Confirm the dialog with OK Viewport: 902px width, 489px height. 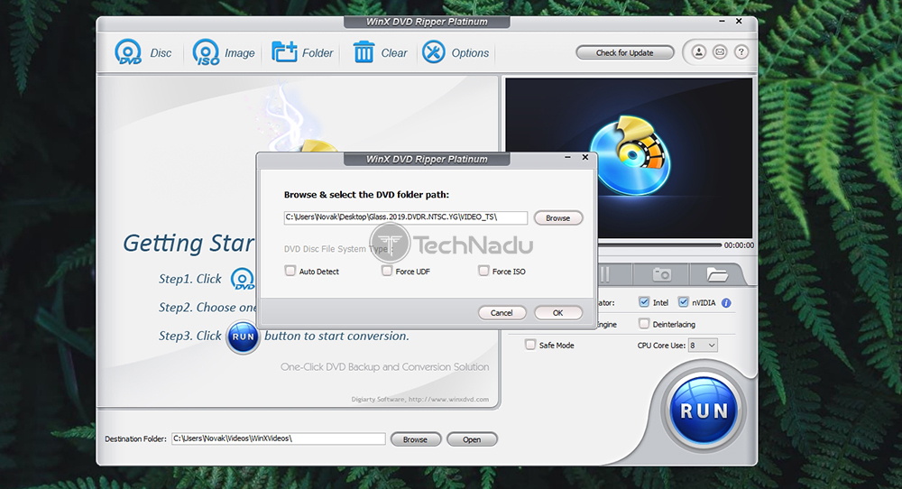[558, 313]
